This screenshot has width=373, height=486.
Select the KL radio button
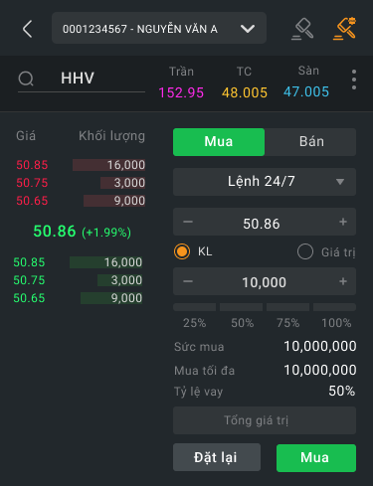[x=182, y=251]
